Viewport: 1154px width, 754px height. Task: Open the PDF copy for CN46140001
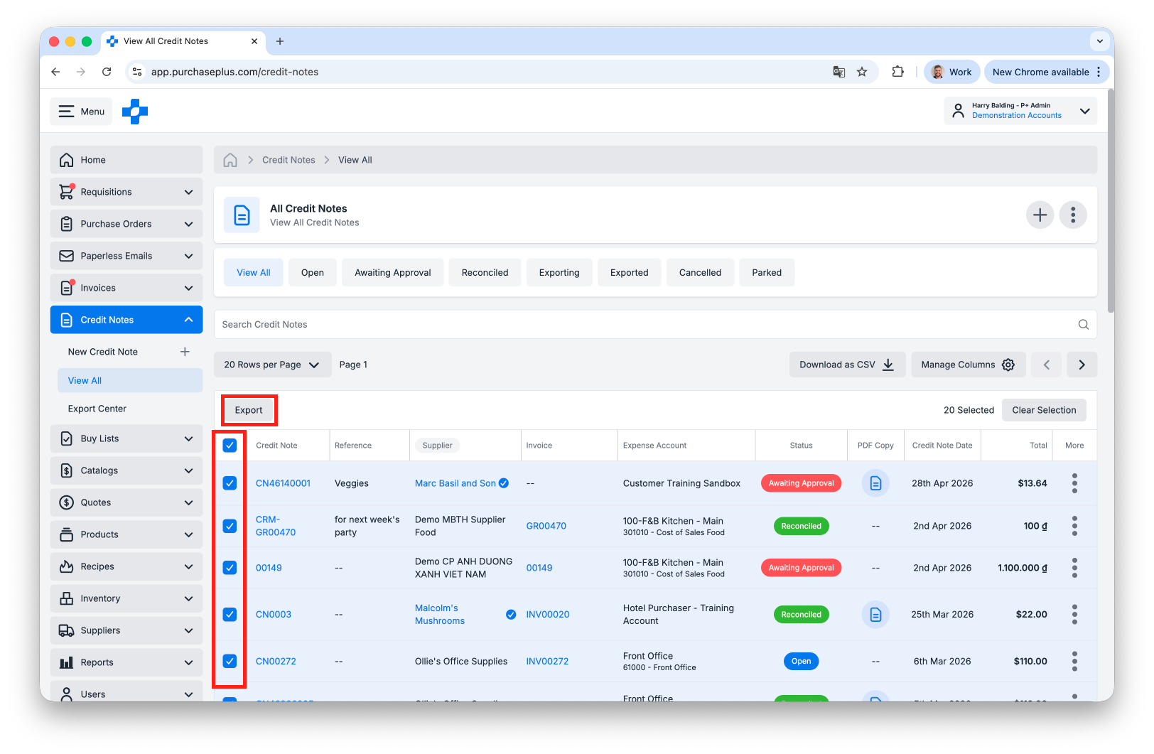875,483
